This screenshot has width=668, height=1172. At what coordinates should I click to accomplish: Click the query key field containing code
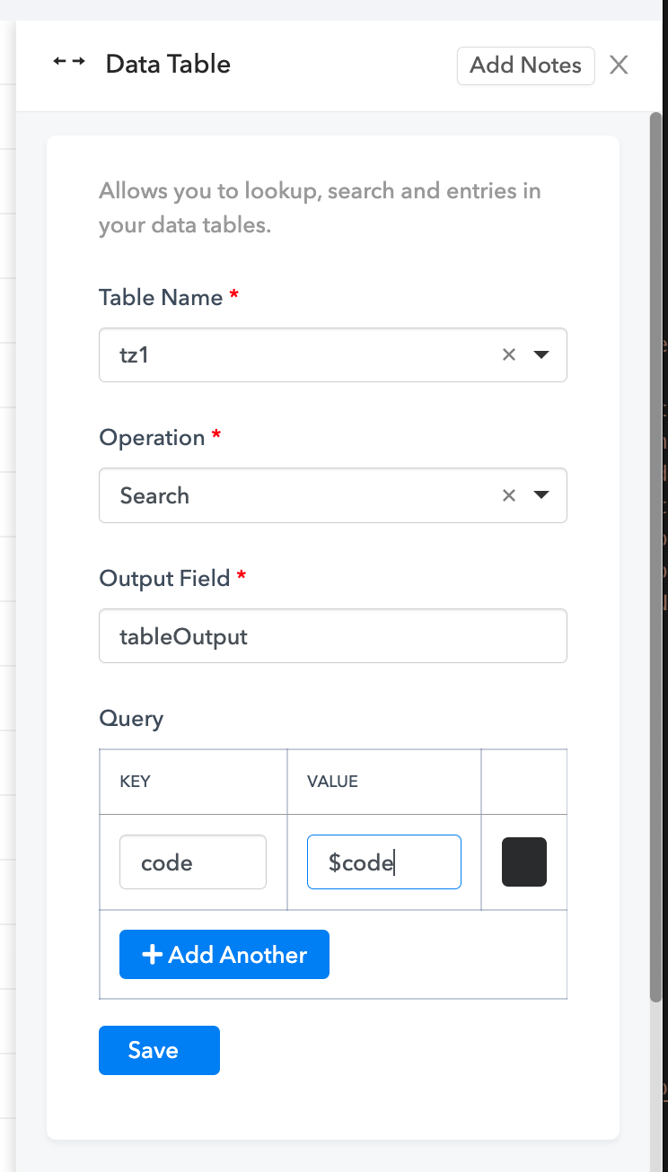coord(193,862)
